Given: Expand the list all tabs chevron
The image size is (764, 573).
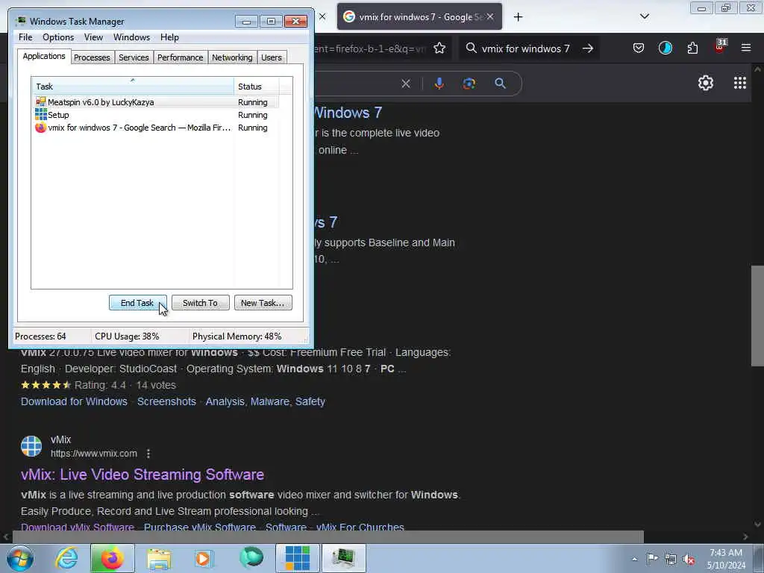Looking at the screenshot, I should 644,16.
